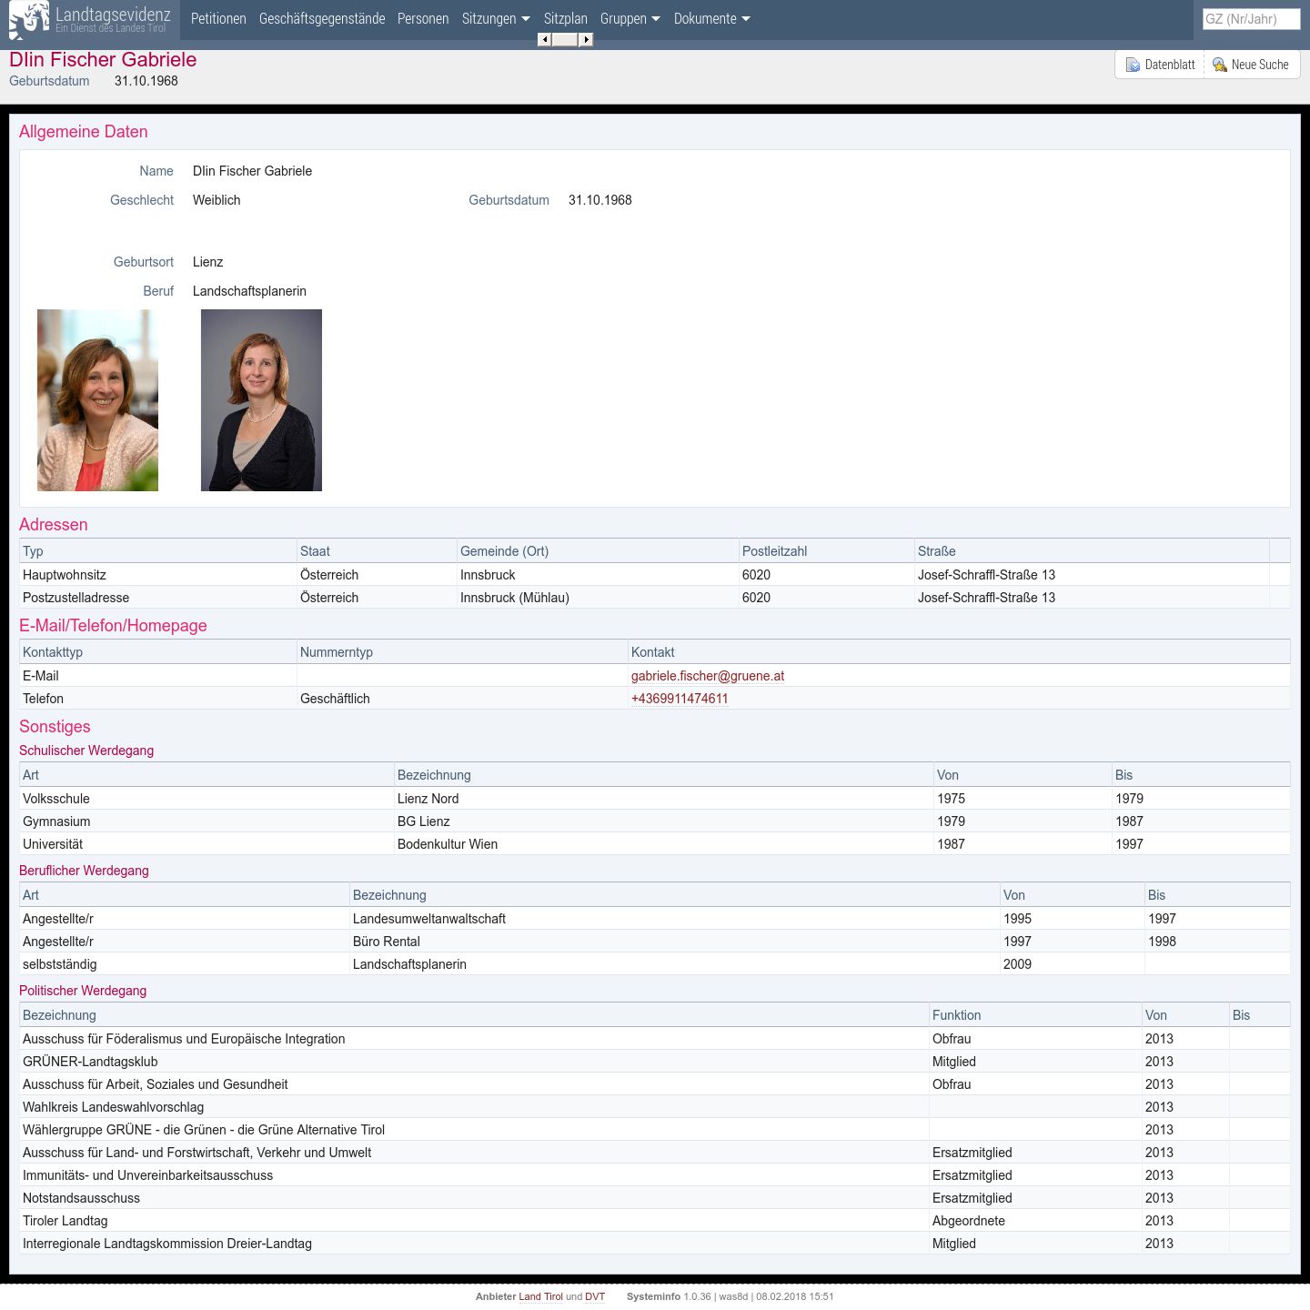
Task: Expand the Sitzungen dropdown menu
Action: tap(496, 18)
